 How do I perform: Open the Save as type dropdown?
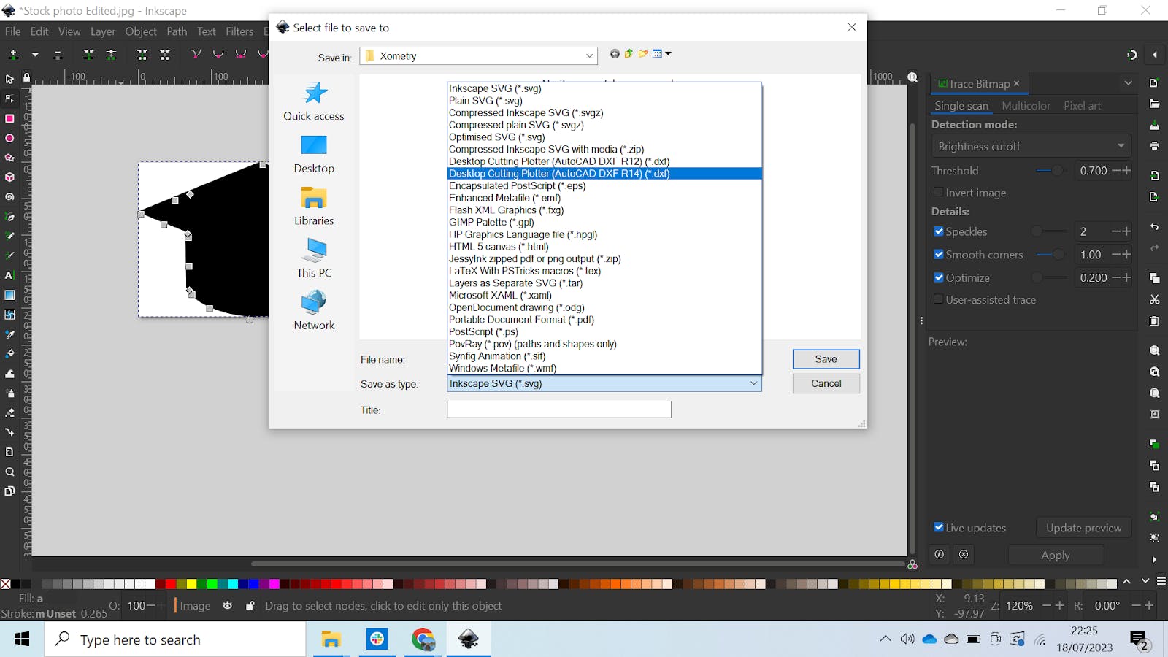pyautogui.click(x=753, y=383)
